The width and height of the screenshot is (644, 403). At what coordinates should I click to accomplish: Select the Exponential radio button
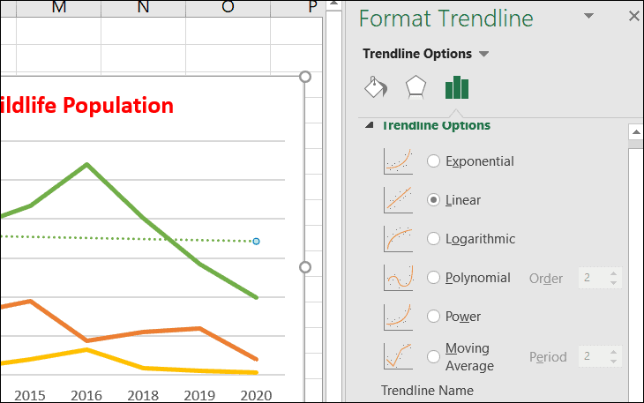(x=433, y=160)
